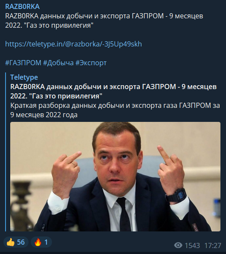This screenshot has height=254, width=226.
Task: Click the preview description starting with Краткая разборка
Action: pyautogui.click(x=115, y=110)
